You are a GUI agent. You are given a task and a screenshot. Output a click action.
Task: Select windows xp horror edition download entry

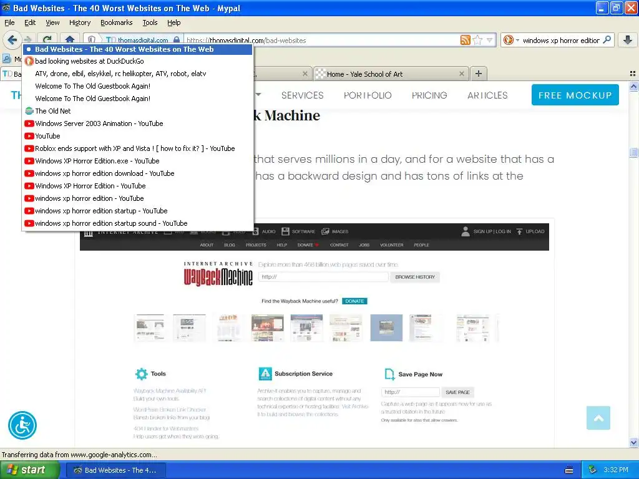coord(137,173)
